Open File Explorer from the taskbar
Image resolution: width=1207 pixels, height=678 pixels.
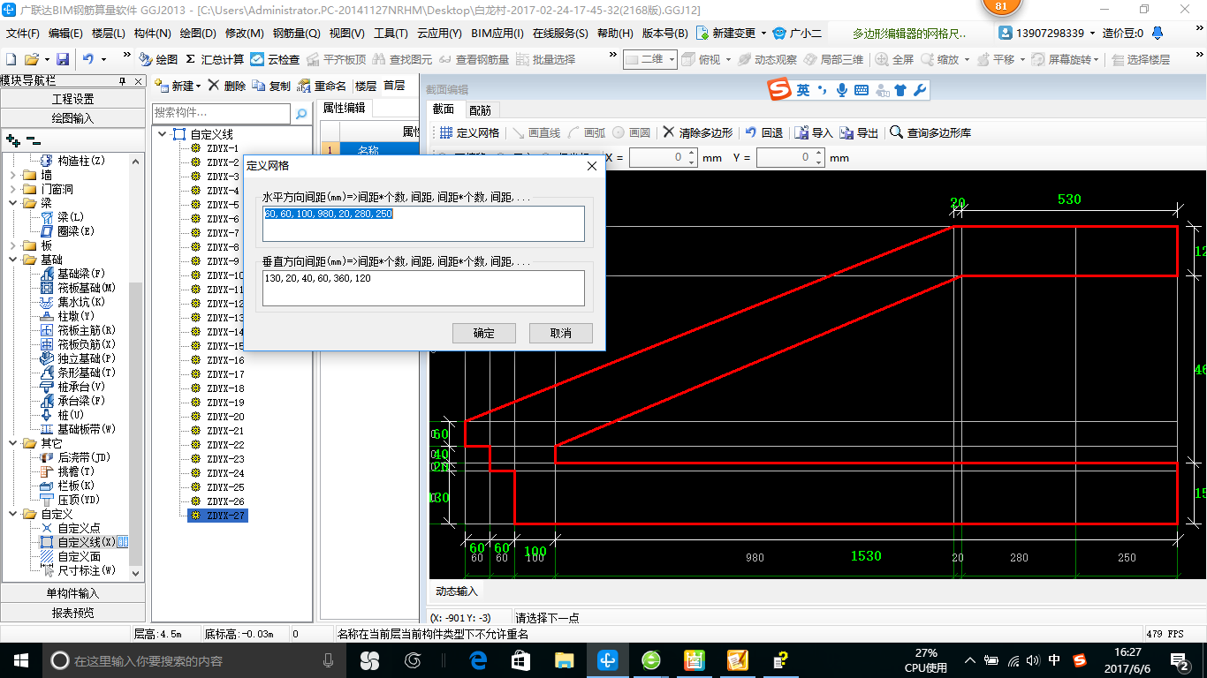click(x=564, y=659)
